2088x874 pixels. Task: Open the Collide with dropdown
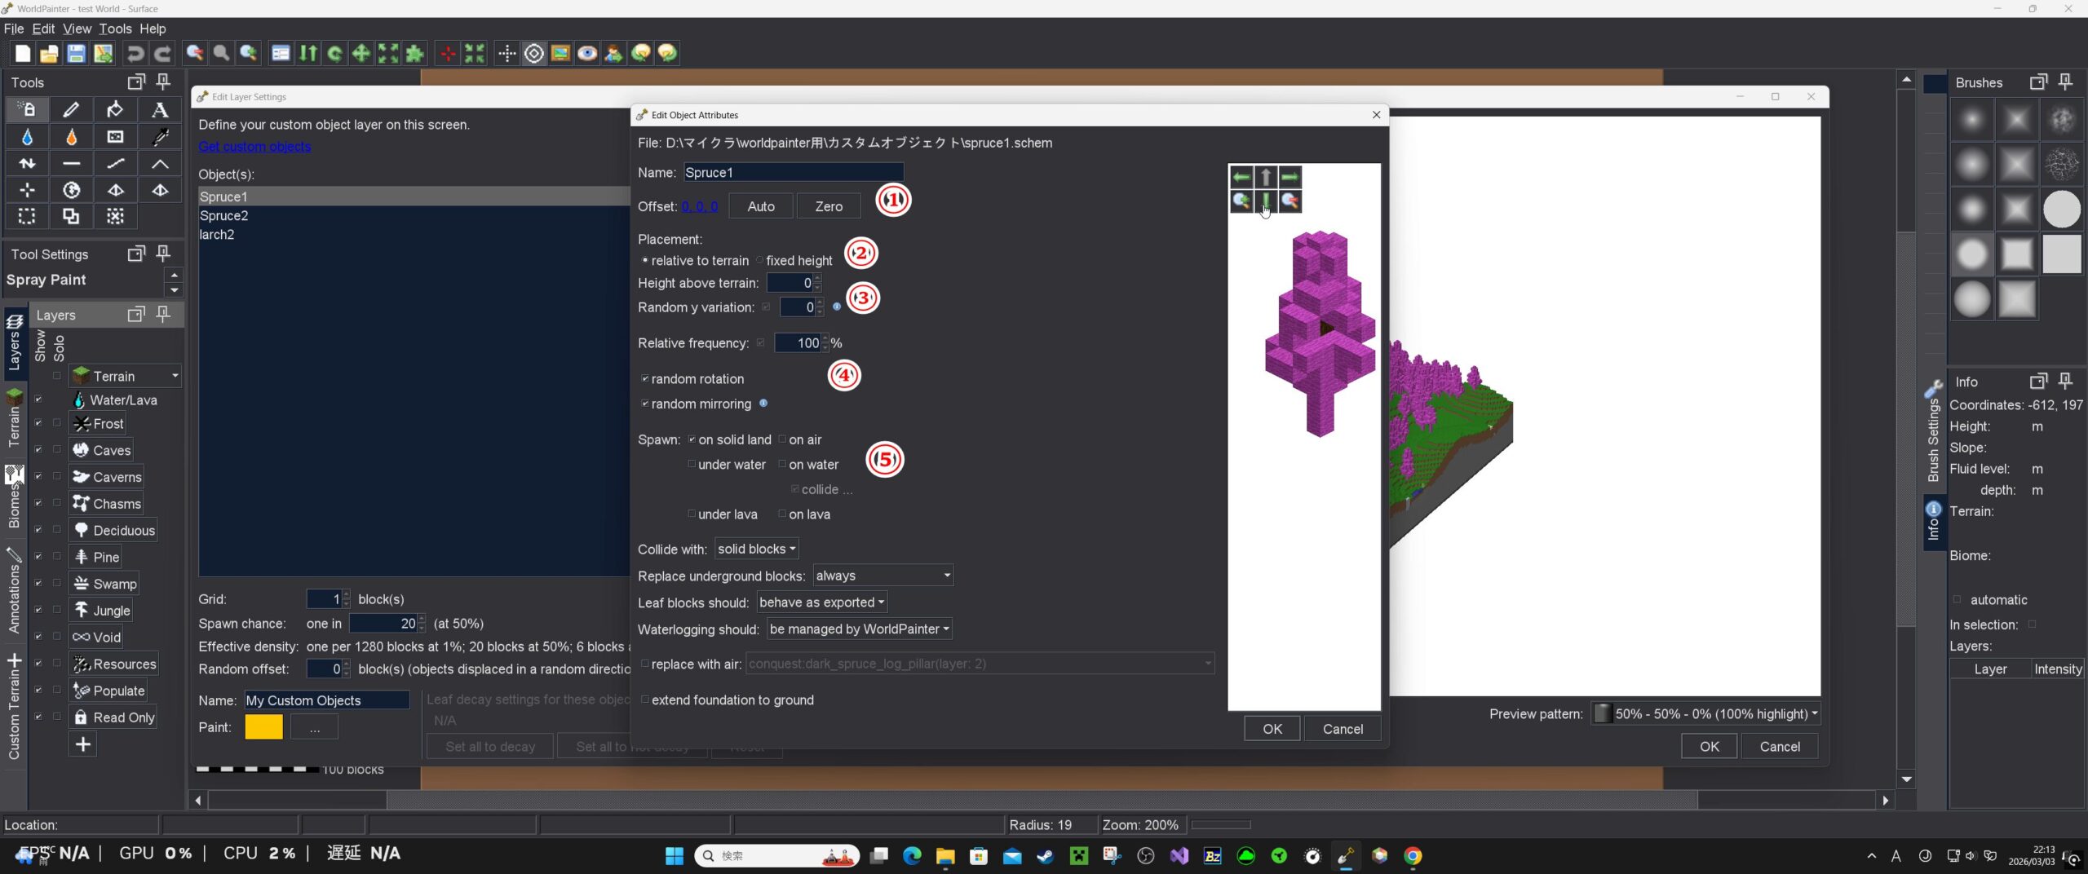pyautogui.click(x=755, y=549)
